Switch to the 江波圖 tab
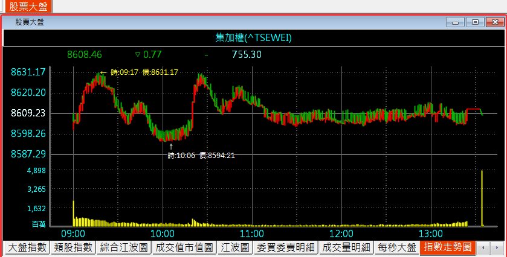This screenshot has height=257, width=507. coord(235,247)
